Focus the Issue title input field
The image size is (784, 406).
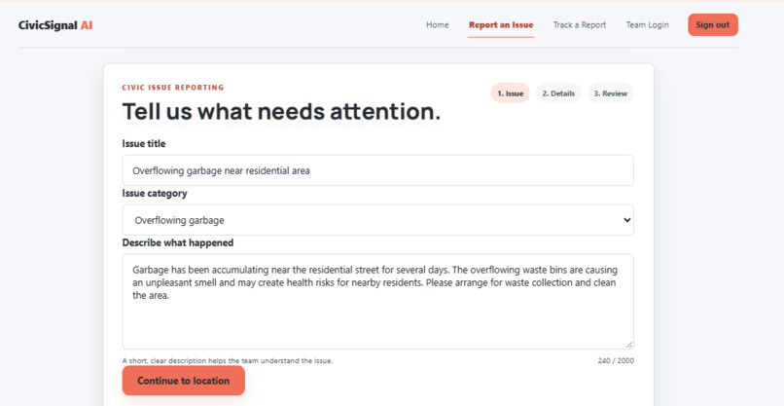[x=378, y=170]
